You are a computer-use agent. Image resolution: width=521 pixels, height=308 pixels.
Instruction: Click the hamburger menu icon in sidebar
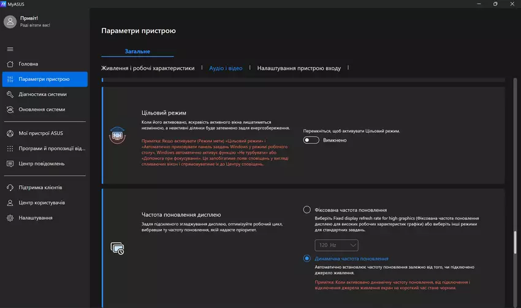coord(10,49)
